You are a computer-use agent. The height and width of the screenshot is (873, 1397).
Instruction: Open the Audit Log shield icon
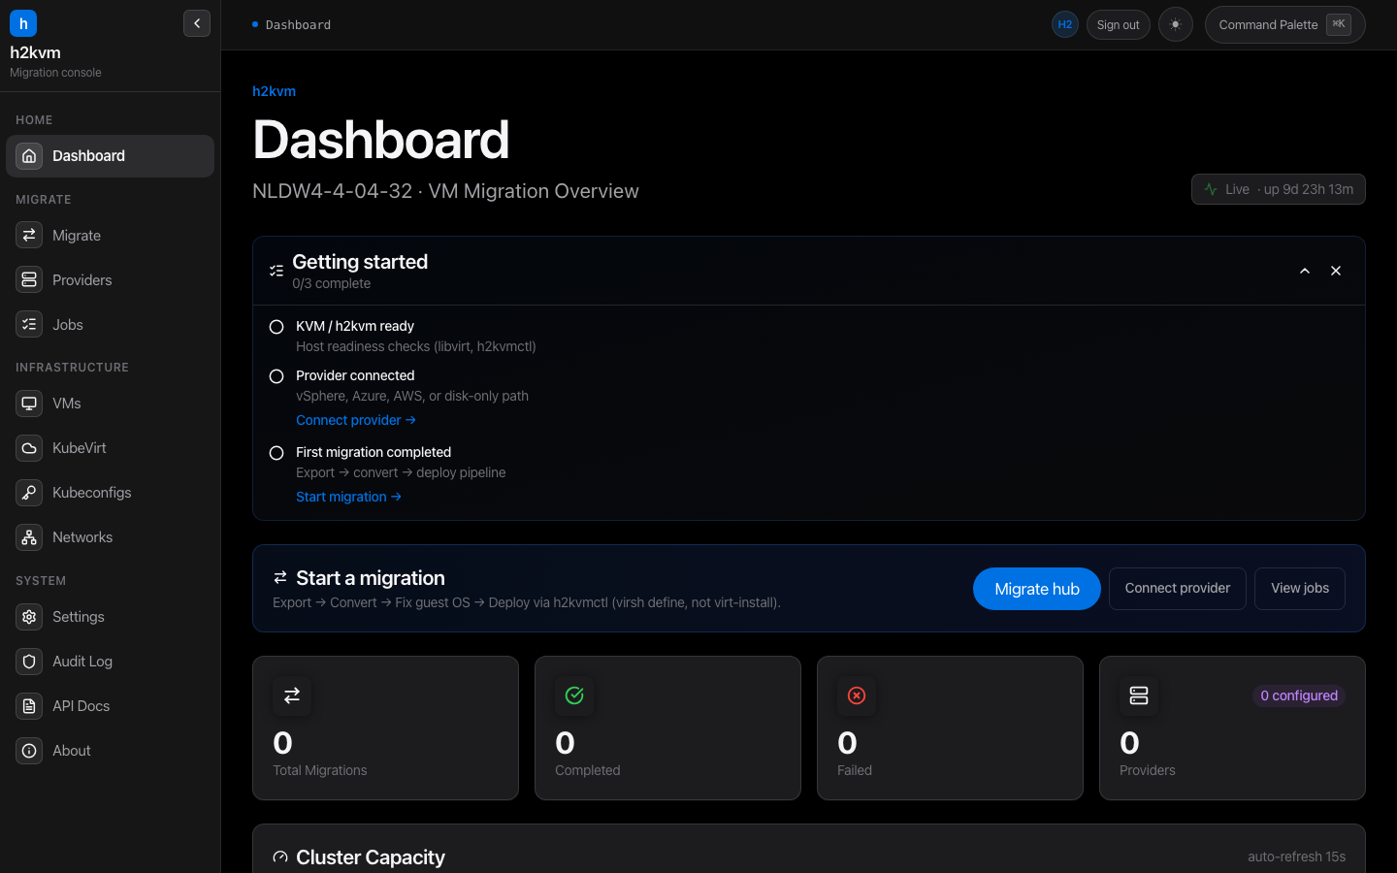(29, 662)
